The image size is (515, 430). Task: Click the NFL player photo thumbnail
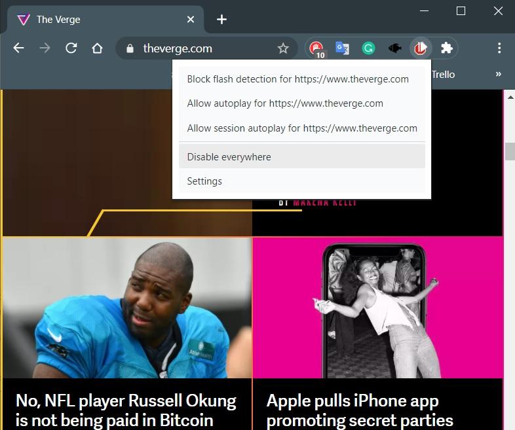pos(127,308)
